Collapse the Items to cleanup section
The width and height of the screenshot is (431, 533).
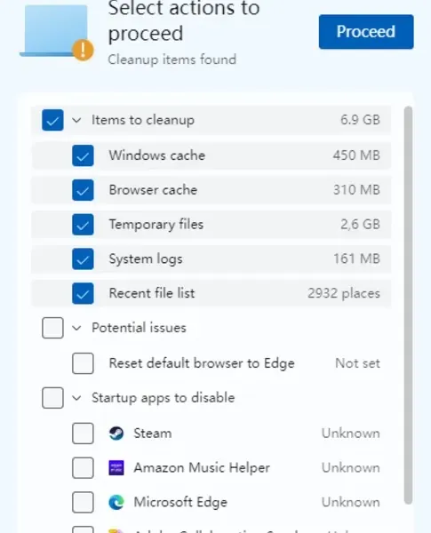pos(77,120)
